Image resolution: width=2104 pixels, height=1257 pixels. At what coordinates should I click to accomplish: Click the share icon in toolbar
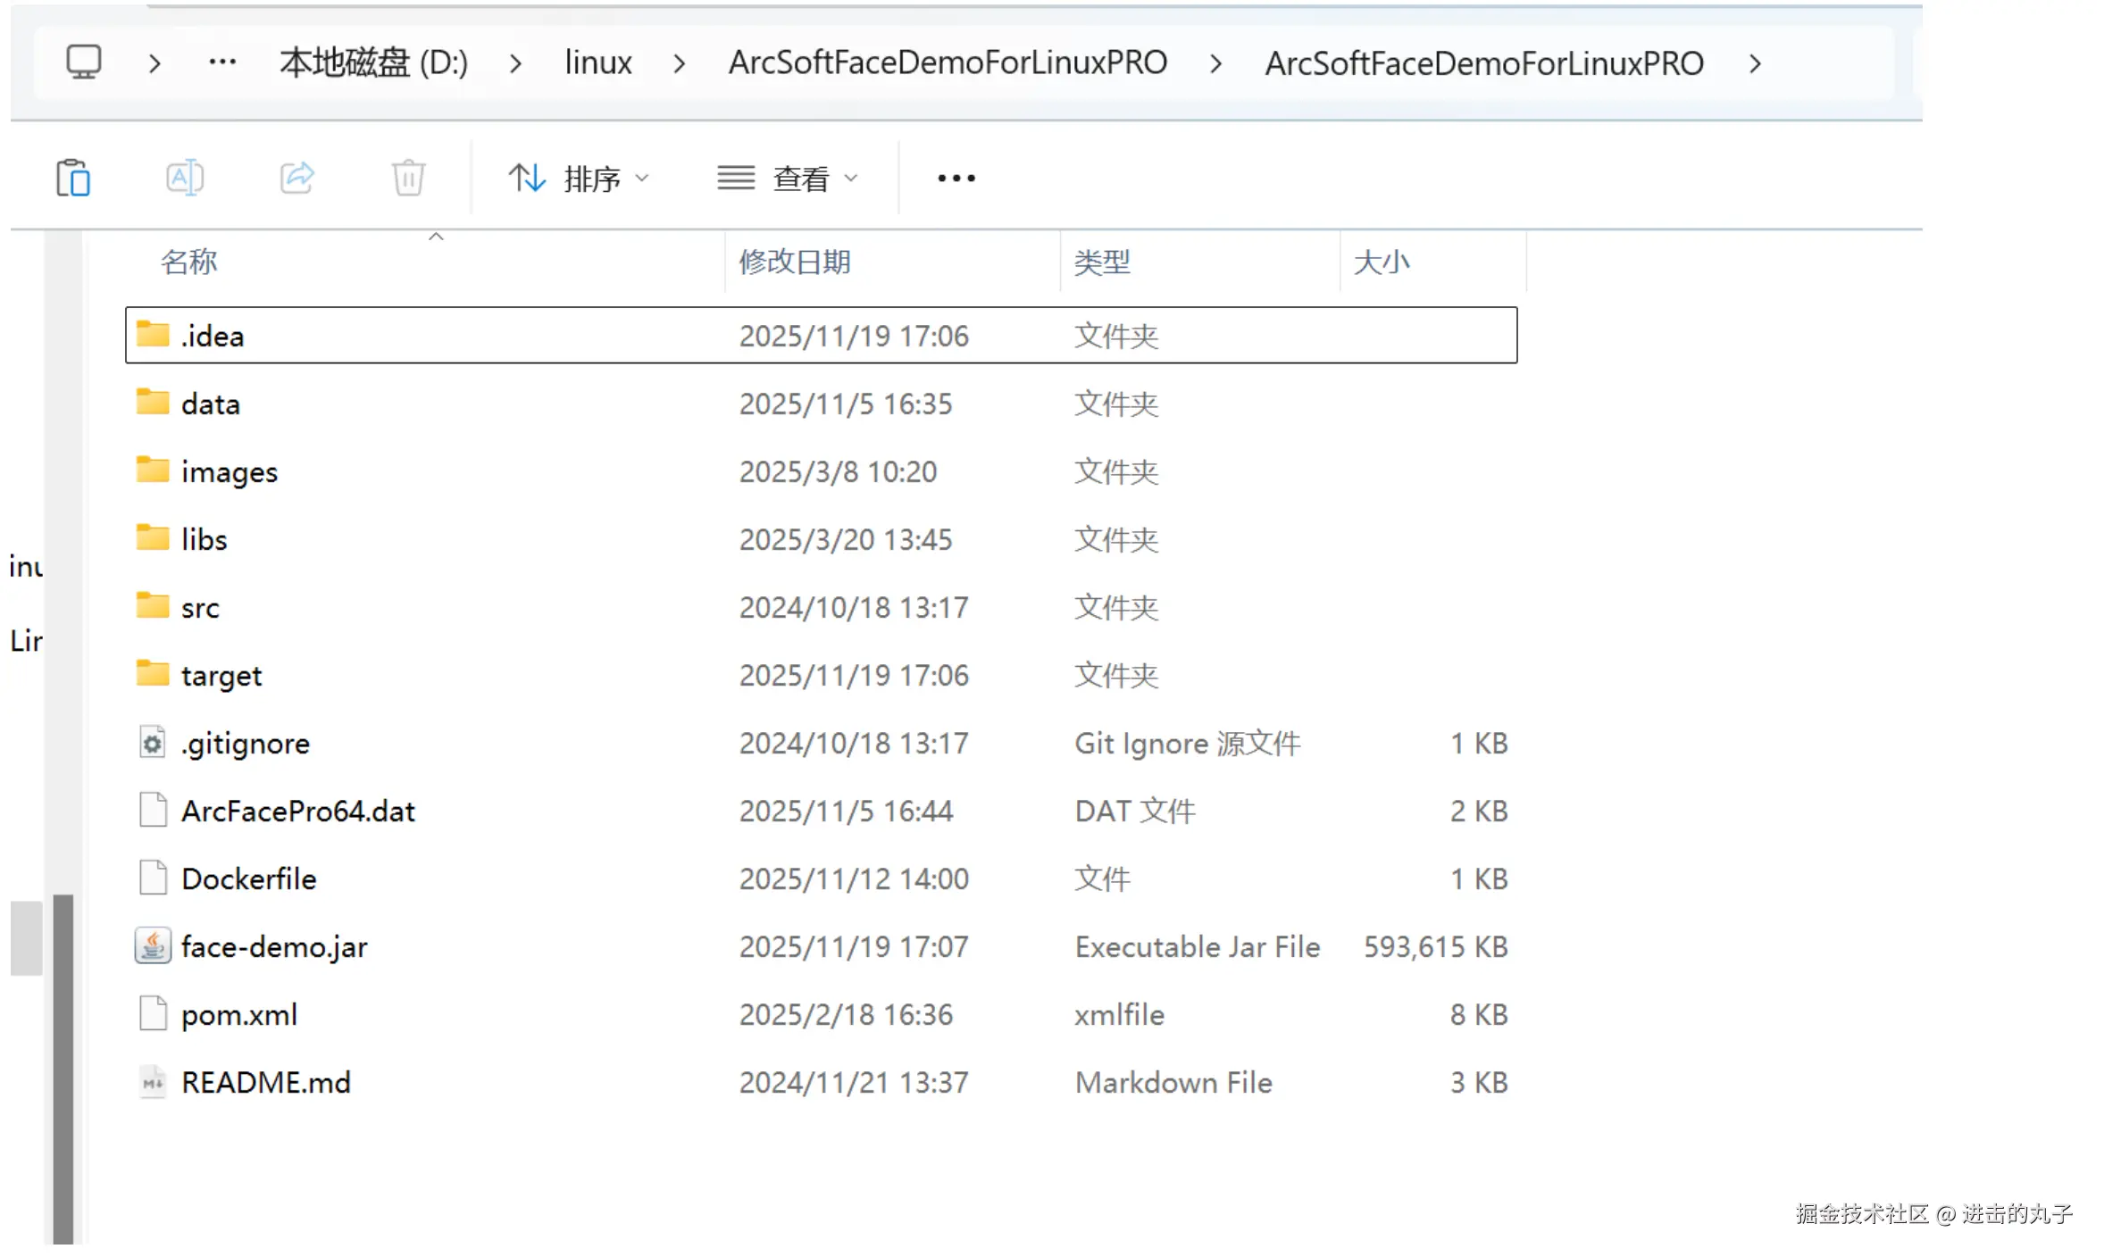click(x=296, y=179)
